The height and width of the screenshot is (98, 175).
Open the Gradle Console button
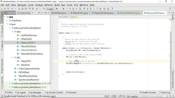tap(148, 93)
